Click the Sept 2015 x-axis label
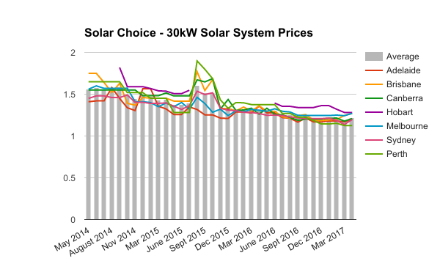 (x=188, y=239)
